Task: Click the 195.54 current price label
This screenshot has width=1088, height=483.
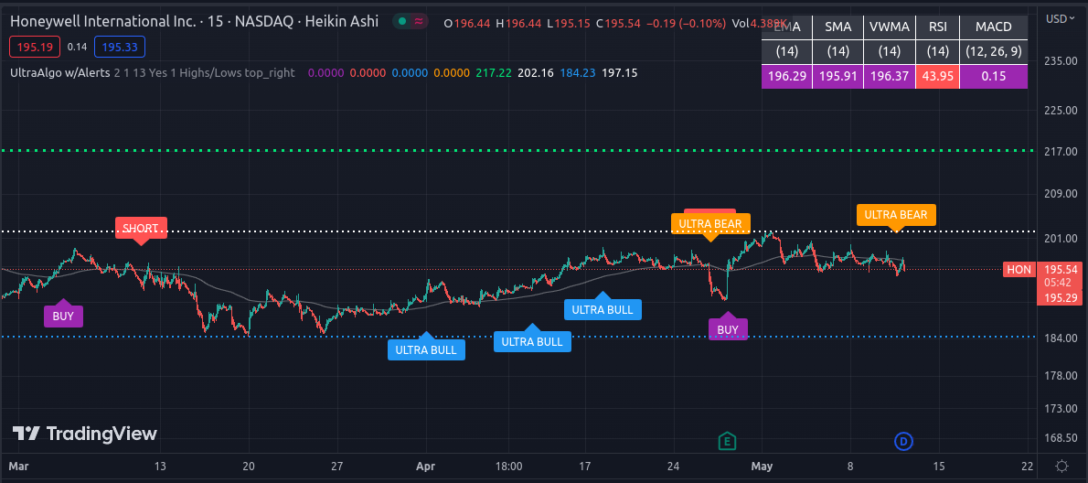Action: (x=1061, y=269)
